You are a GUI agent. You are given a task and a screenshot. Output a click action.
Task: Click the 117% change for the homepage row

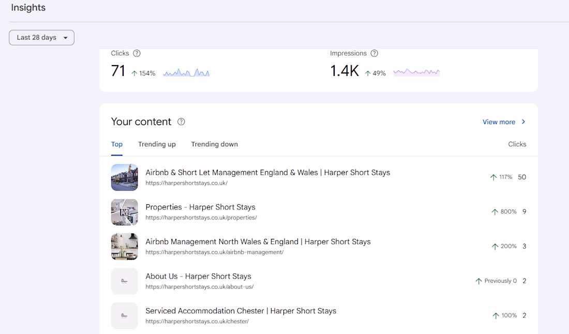pos(501,177)
